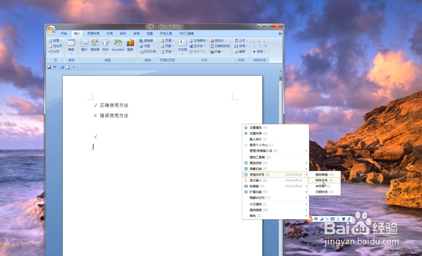Viewport: 422px width, 256px height.
Task: Insert an equation using the 公式 icon
Action: coord(240,40)
